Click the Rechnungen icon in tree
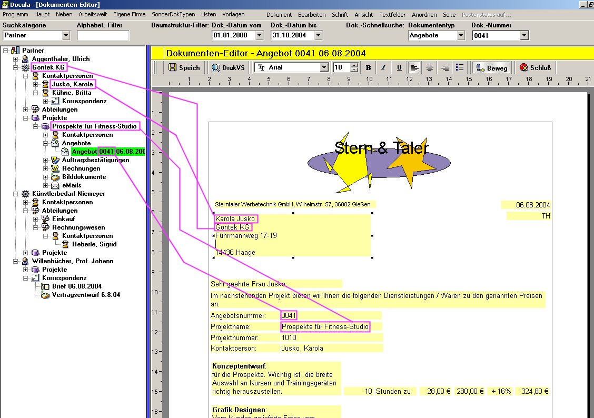Viewport: 594px width, 418px height. tap(55, 168)
